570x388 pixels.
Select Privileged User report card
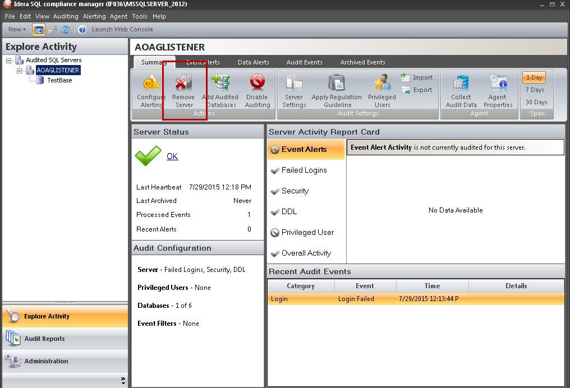pyautogui.click(x=306, y=232)
